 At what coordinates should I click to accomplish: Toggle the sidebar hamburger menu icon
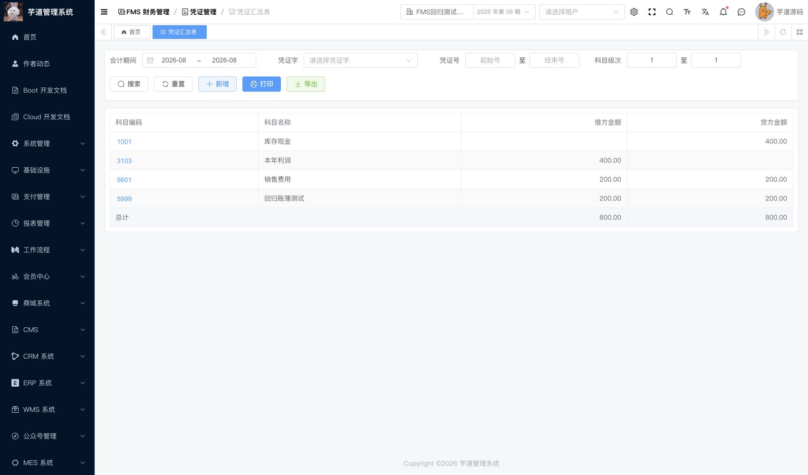pyautogui.click(x=104, y=12)
